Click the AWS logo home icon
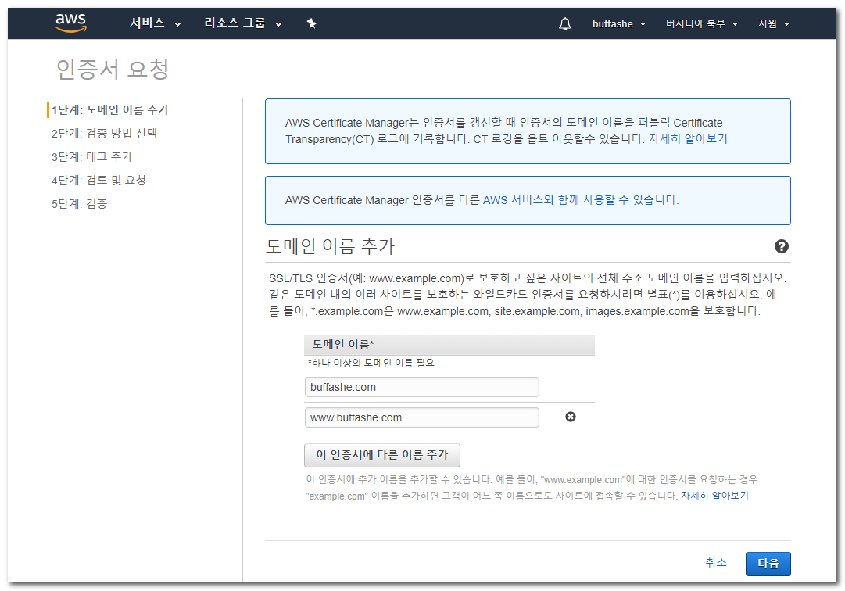This screenshot has height=591, width=845. [x=70, y=23]
